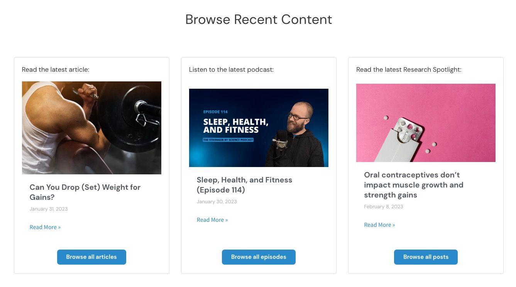This screenshot has height=287, width=516.
Task: Click the January 31, 2023 date
Action: (49, 209)
